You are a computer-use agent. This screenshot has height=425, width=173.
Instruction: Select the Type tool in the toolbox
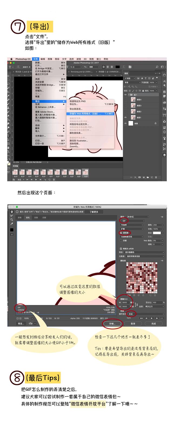9,136
